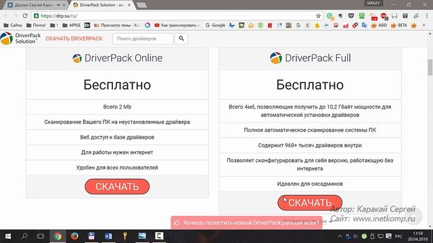The image size is (433, 243).
Task: Open the clock showing 13:58
Action: pos(418,236)
